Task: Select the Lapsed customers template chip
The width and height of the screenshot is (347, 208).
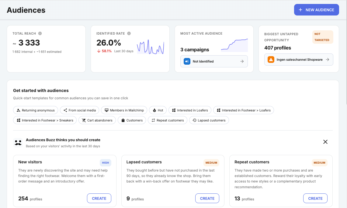Action: click(209, 120)
